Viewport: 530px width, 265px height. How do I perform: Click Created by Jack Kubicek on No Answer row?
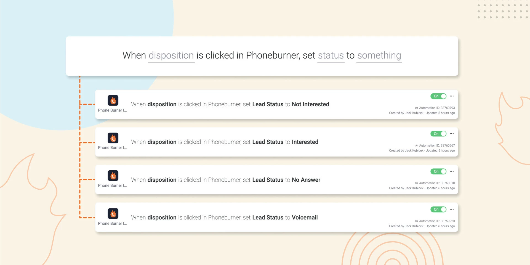(406, 188)
